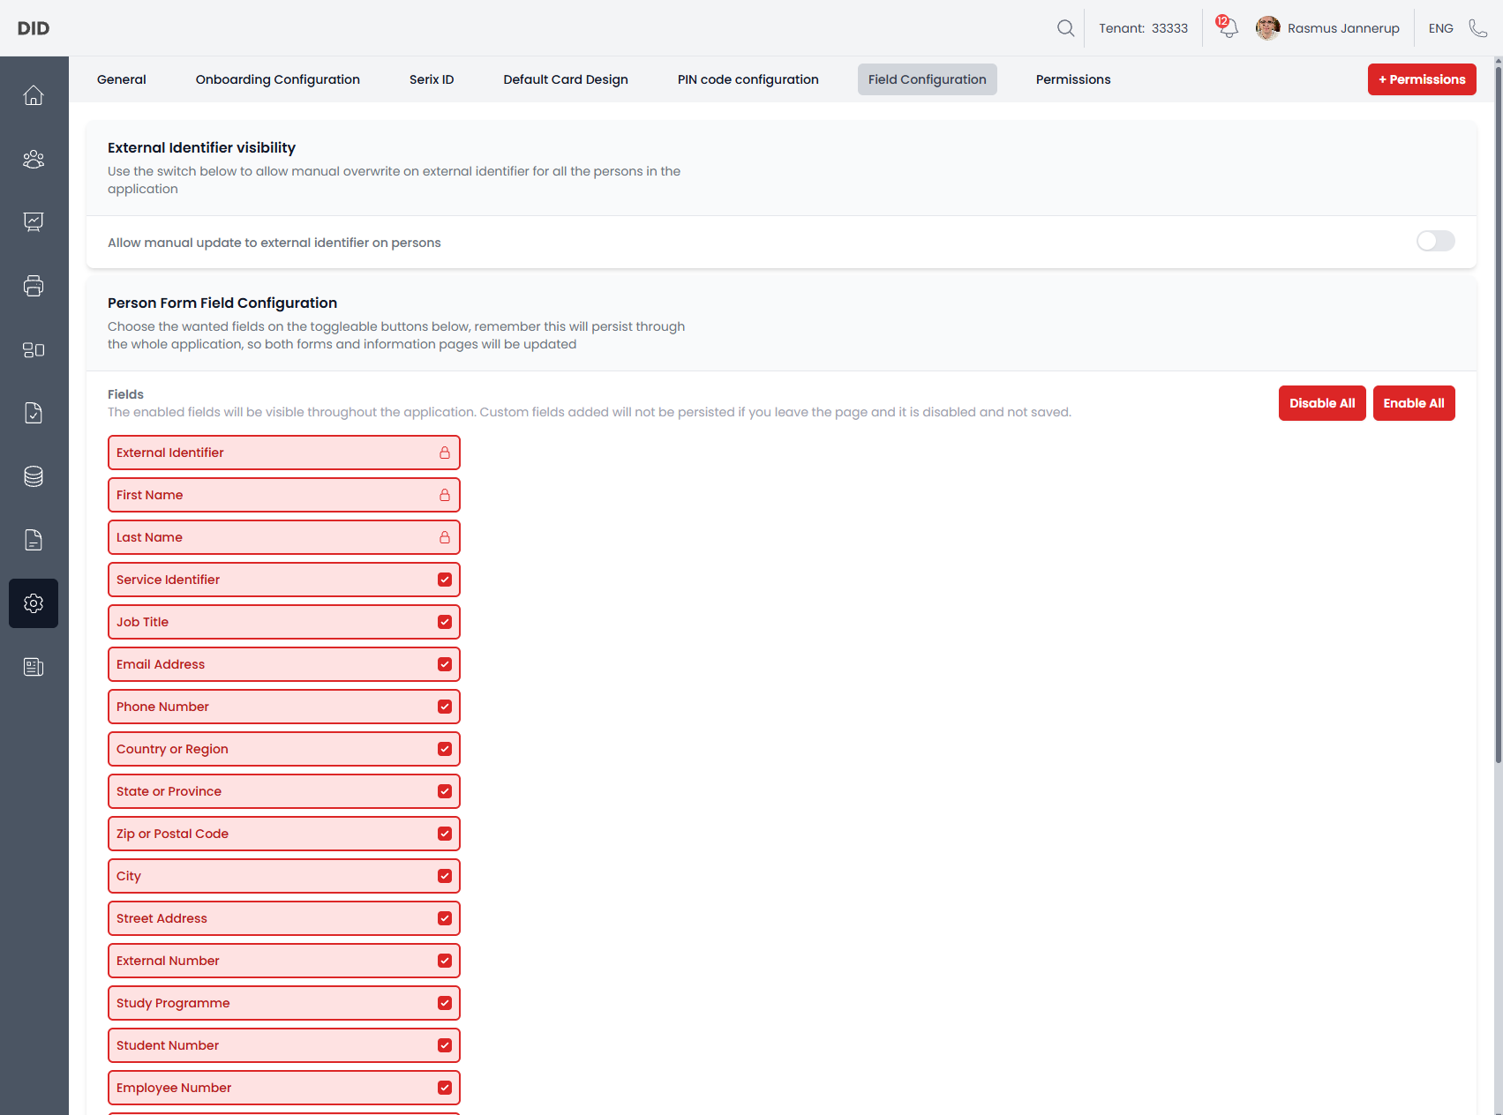Viewport: 1503px width, 1115px height.
Task: Uncheck the Job Title field checkbox
Action: click(445, 622)
